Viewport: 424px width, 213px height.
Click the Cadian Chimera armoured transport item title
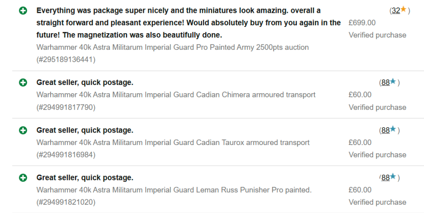point(176,95)
